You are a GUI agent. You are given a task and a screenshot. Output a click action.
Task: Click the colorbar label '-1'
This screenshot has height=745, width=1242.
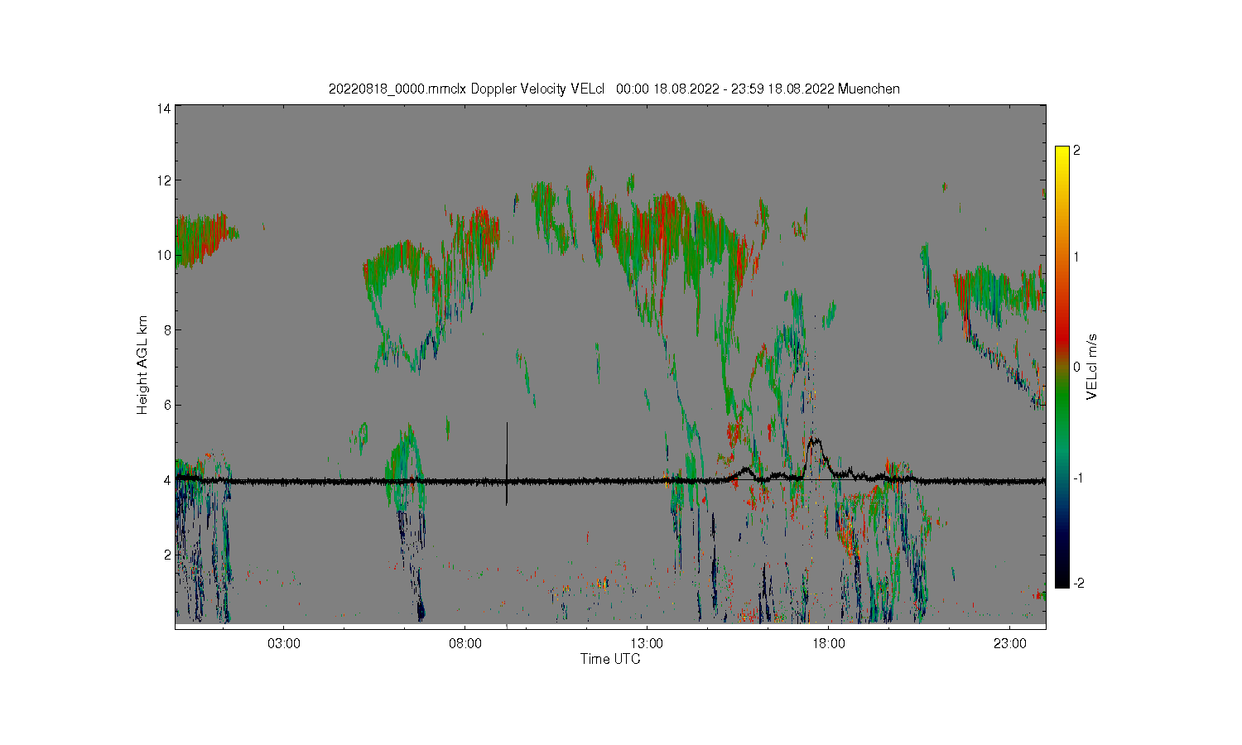(1077, 478)
